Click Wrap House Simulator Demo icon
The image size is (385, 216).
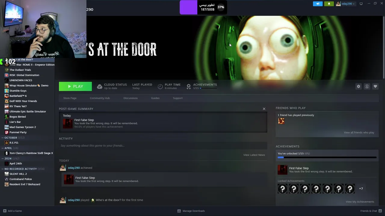(x=7, y=85)
